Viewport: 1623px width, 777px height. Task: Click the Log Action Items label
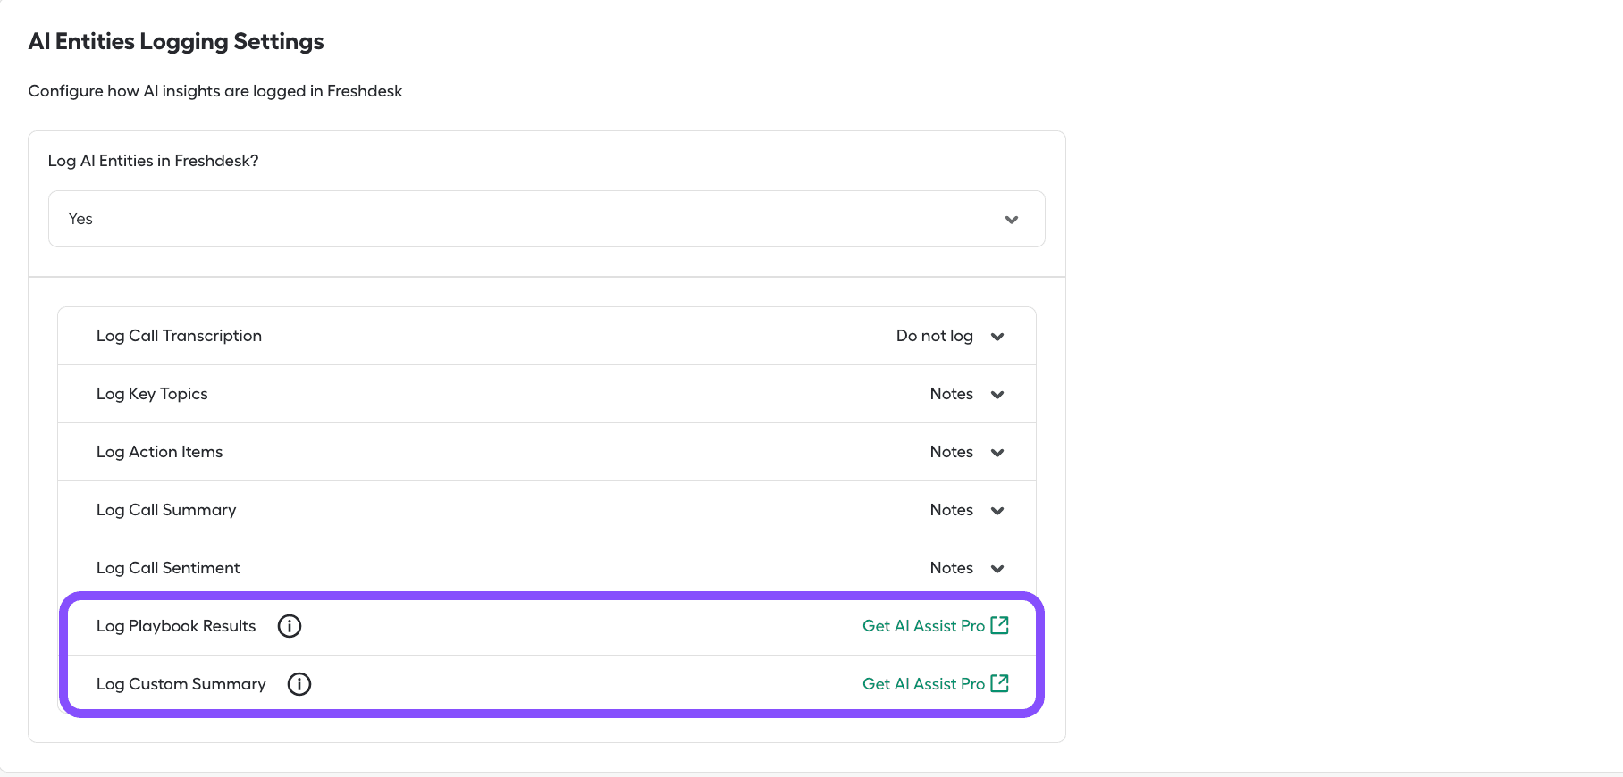click(x=159, y=452)
